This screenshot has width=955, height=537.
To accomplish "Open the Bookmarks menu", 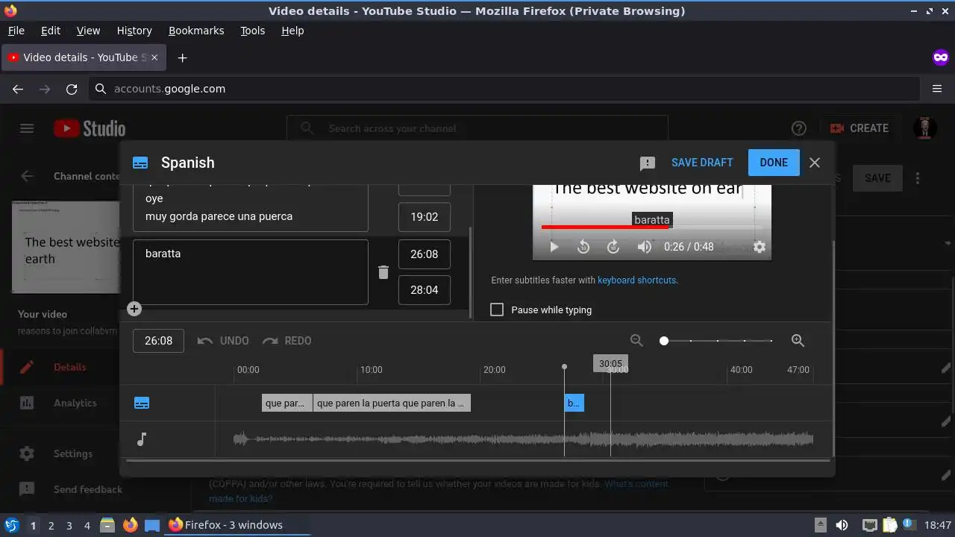I will pyautogui.click(x=196, y=31).
